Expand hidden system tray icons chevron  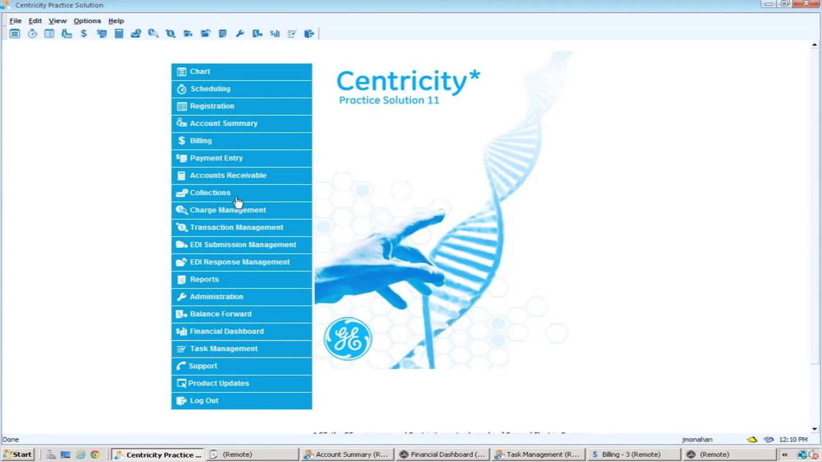(x=784, y=454)
